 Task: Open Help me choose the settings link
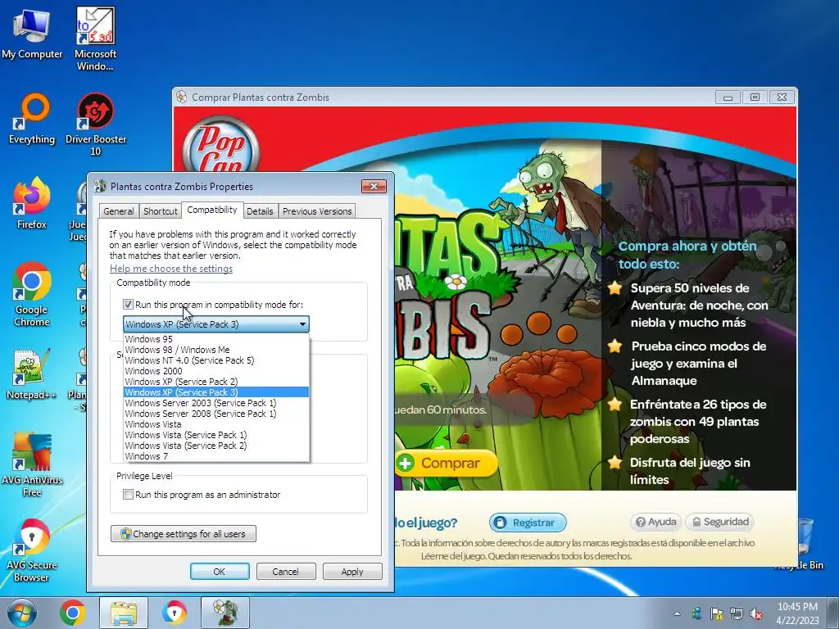tap(171, 269)
